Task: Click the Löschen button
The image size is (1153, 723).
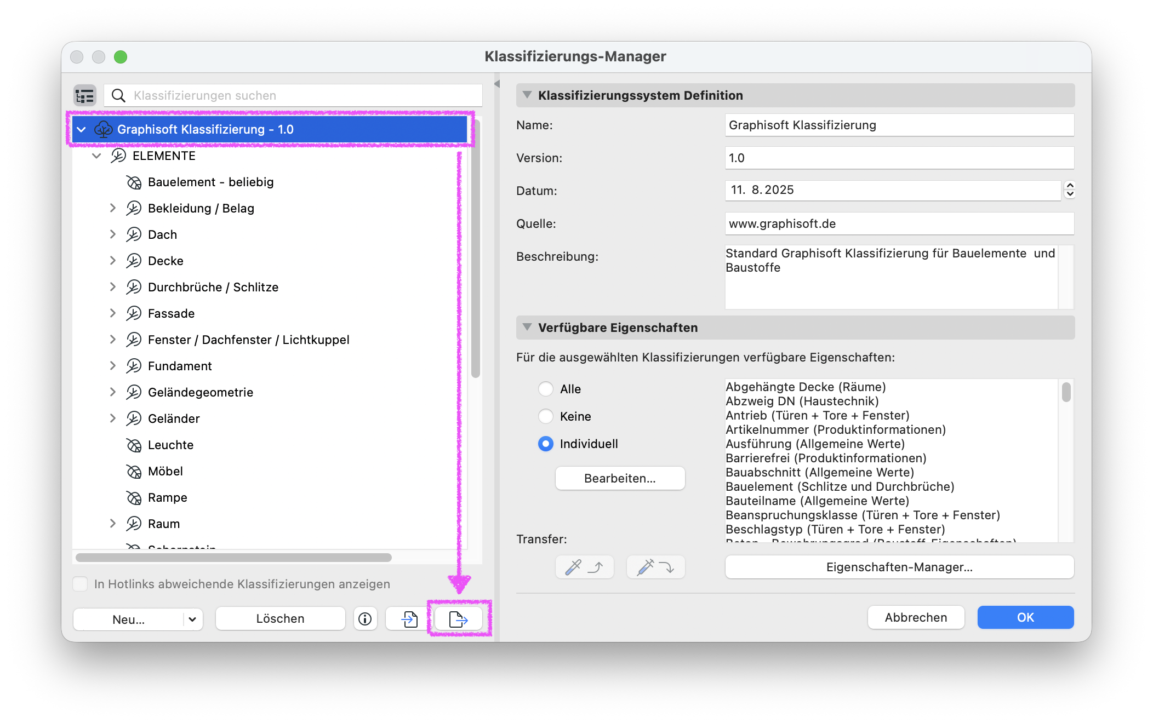Action: [x=280, y=619]
